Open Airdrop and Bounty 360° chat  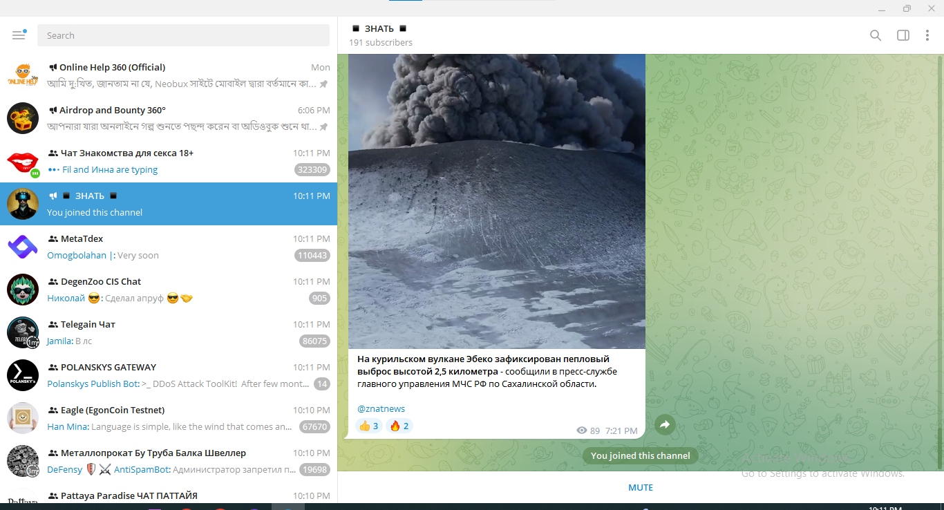[x=169, y=118]
